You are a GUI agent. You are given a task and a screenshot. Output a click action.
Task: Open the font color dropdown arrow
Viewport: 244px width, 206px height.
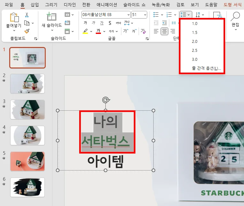[104, 31]
